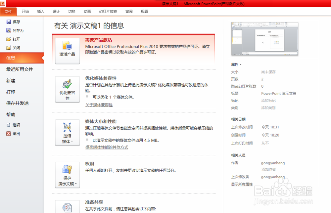331x213 pixels.
Task: Open the Compress Media (压缩媒体) dropdown
Action: 67,132
